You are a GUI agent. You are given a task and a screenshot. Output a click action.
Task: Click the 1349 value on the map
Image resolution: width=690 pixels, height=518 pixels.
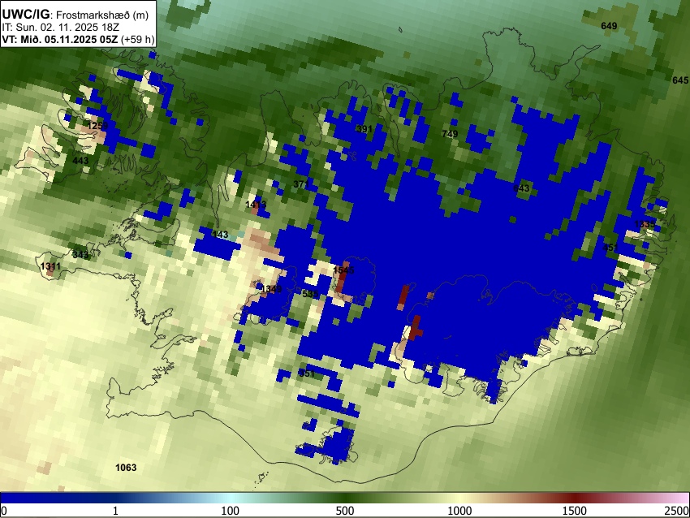pyautogui.click(x=271, y=289)
